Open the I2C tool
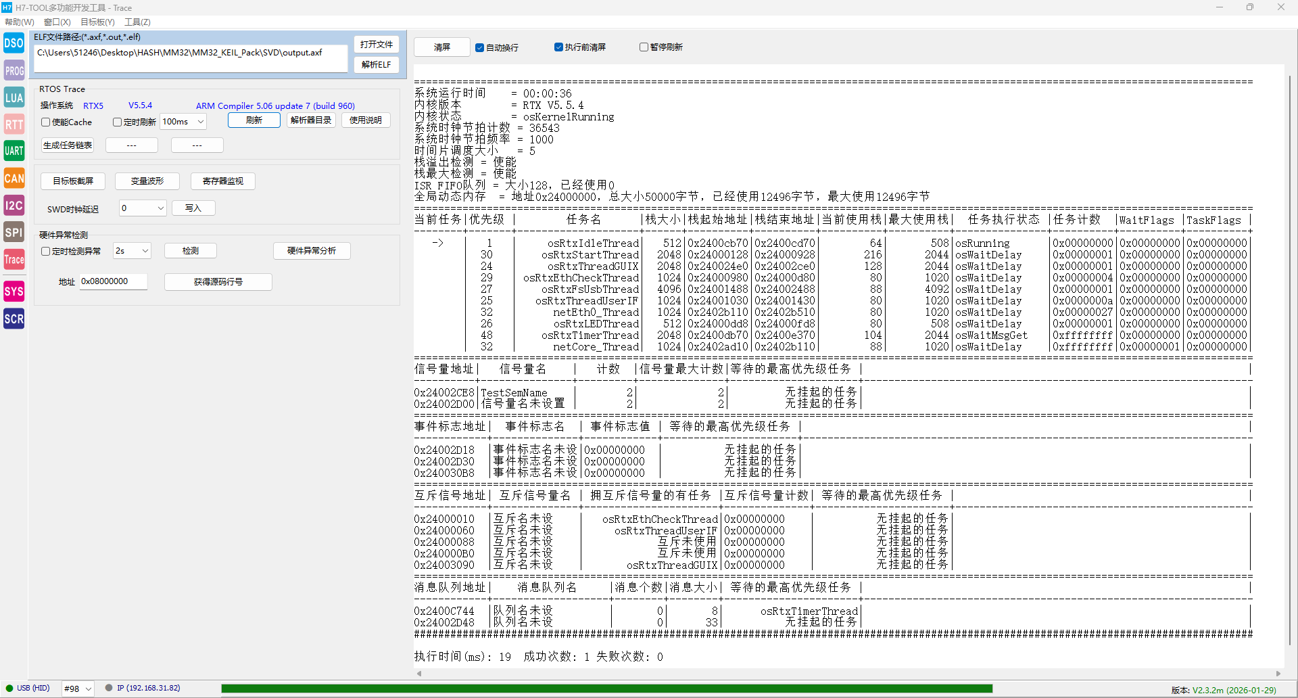 pos(14,206)
